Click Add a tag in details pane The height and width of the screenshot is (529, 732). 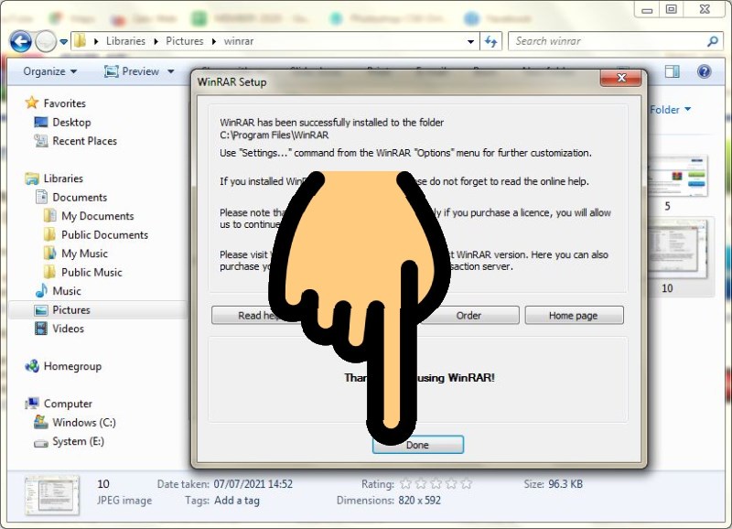click(x=237, y=501)
